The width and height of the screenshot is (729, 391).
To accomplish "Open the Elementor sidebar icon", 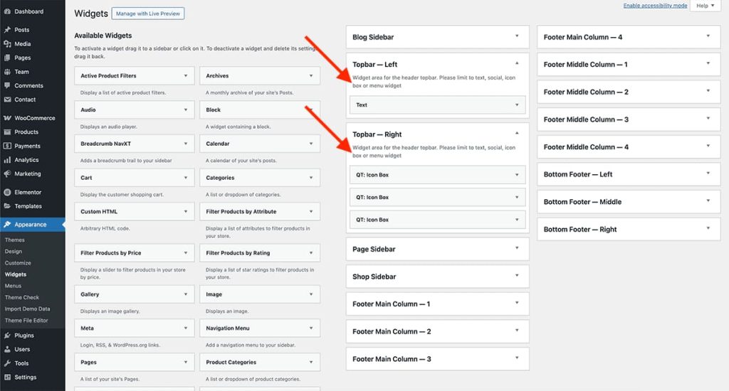I will (x=7, y=192).
